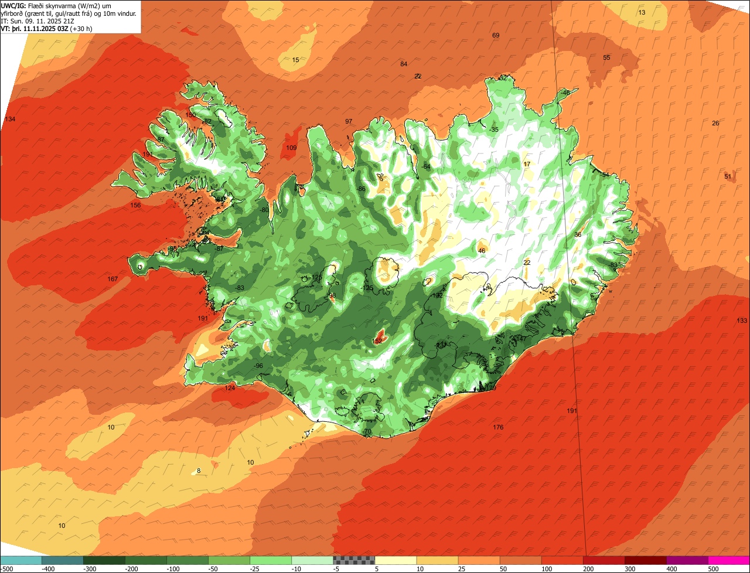Click the UWC/IG title text in header

[13, 5]
